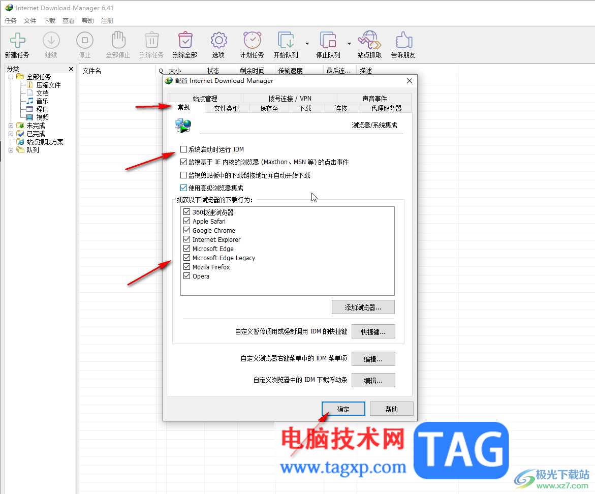Uncheck Mozilla Firefox in browser list
This screenshot has width=595, height=494.
pyautogui.click(x=186, y=267)
